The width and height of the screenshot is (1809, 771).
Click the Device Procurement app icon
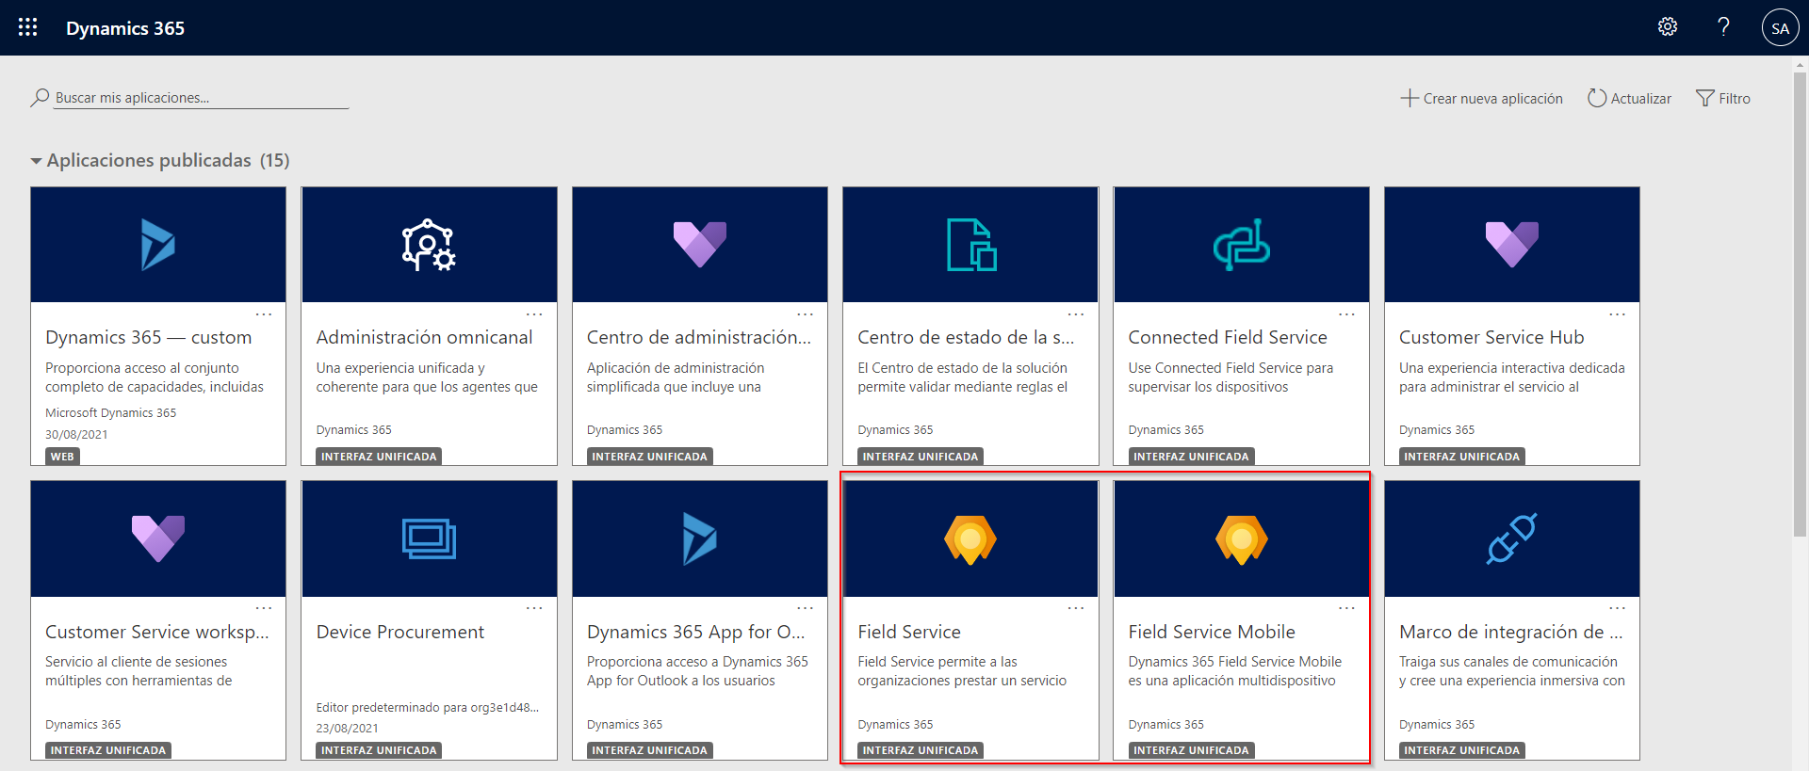point(429,539)
